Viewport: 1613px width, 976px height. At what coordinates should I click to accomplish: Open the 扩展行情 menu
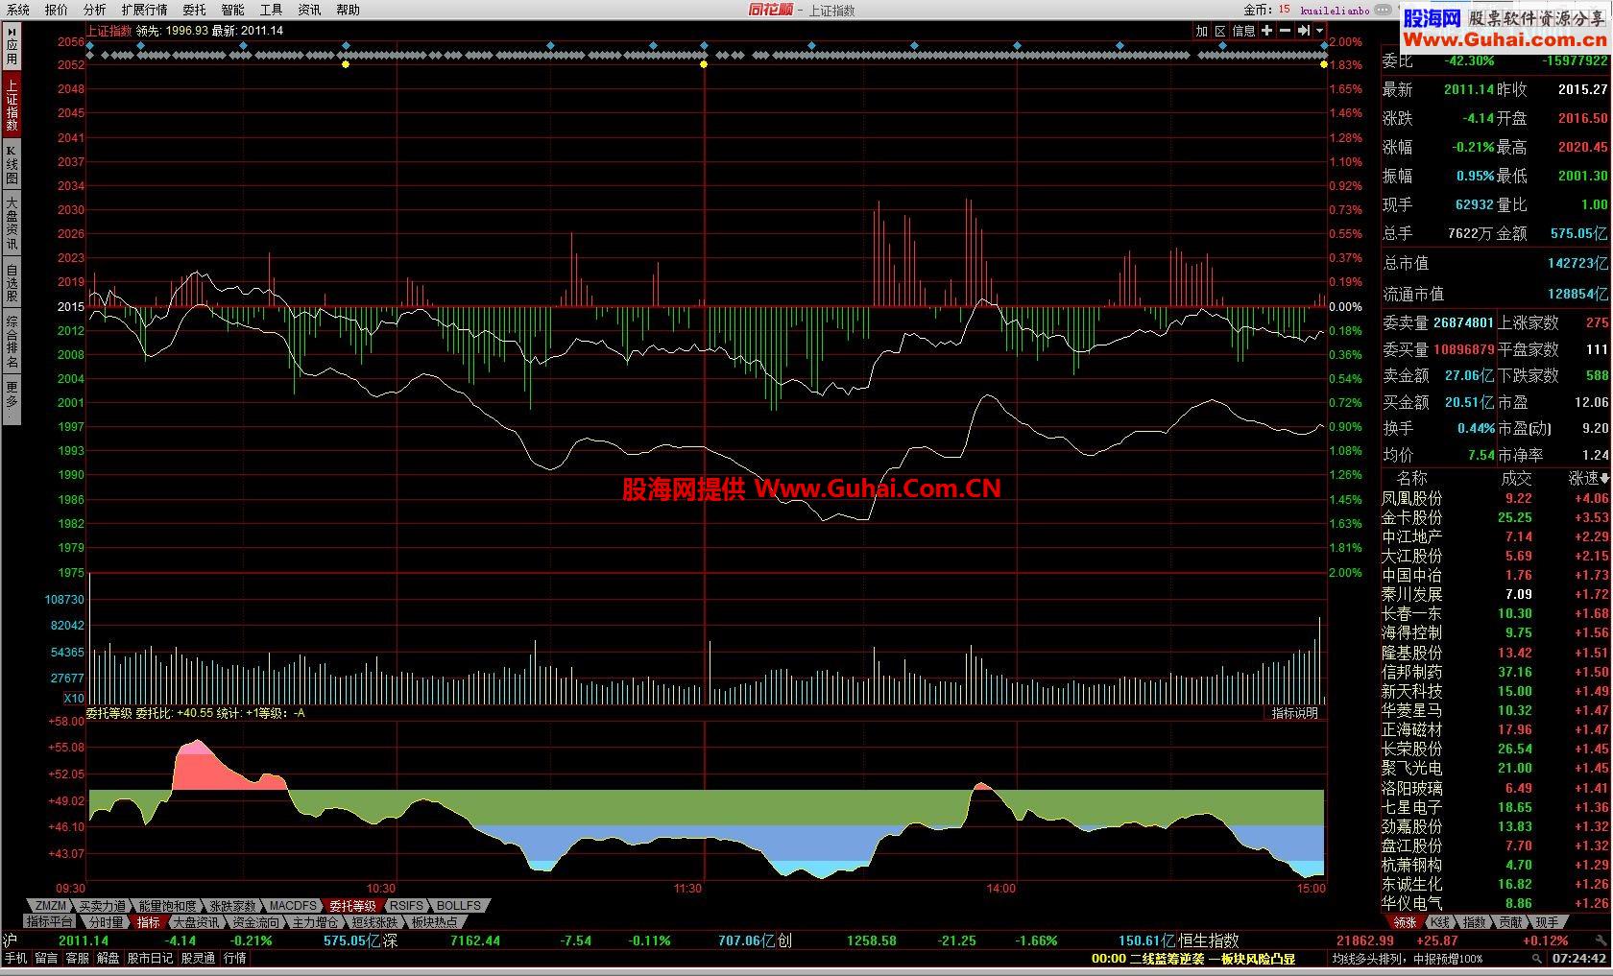point(144,10)
